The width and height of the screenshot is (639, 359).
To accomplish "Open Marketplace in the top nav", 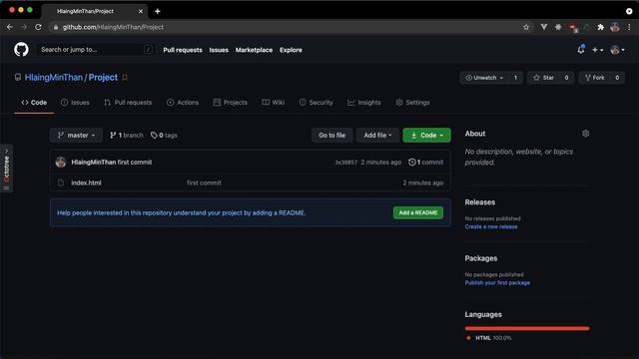I will coord(254,50).
